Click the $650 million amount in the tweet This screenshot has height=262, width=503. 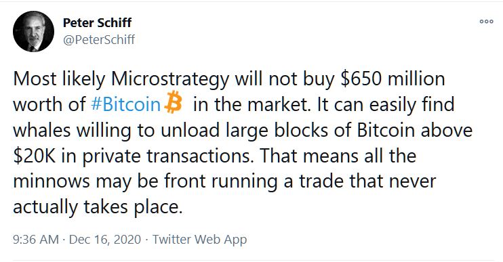point(393,79)
